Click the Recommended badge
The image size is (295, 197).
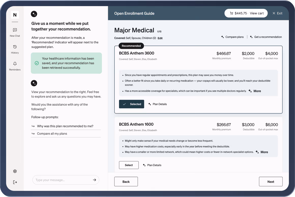coord(131,46)
